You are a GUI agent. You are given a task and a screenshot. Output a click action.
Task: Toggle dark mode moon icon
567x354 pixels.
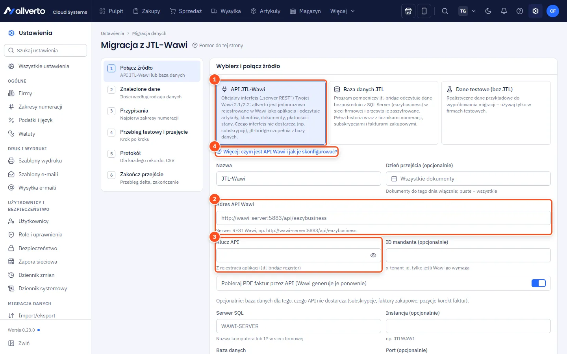[488, 11]
